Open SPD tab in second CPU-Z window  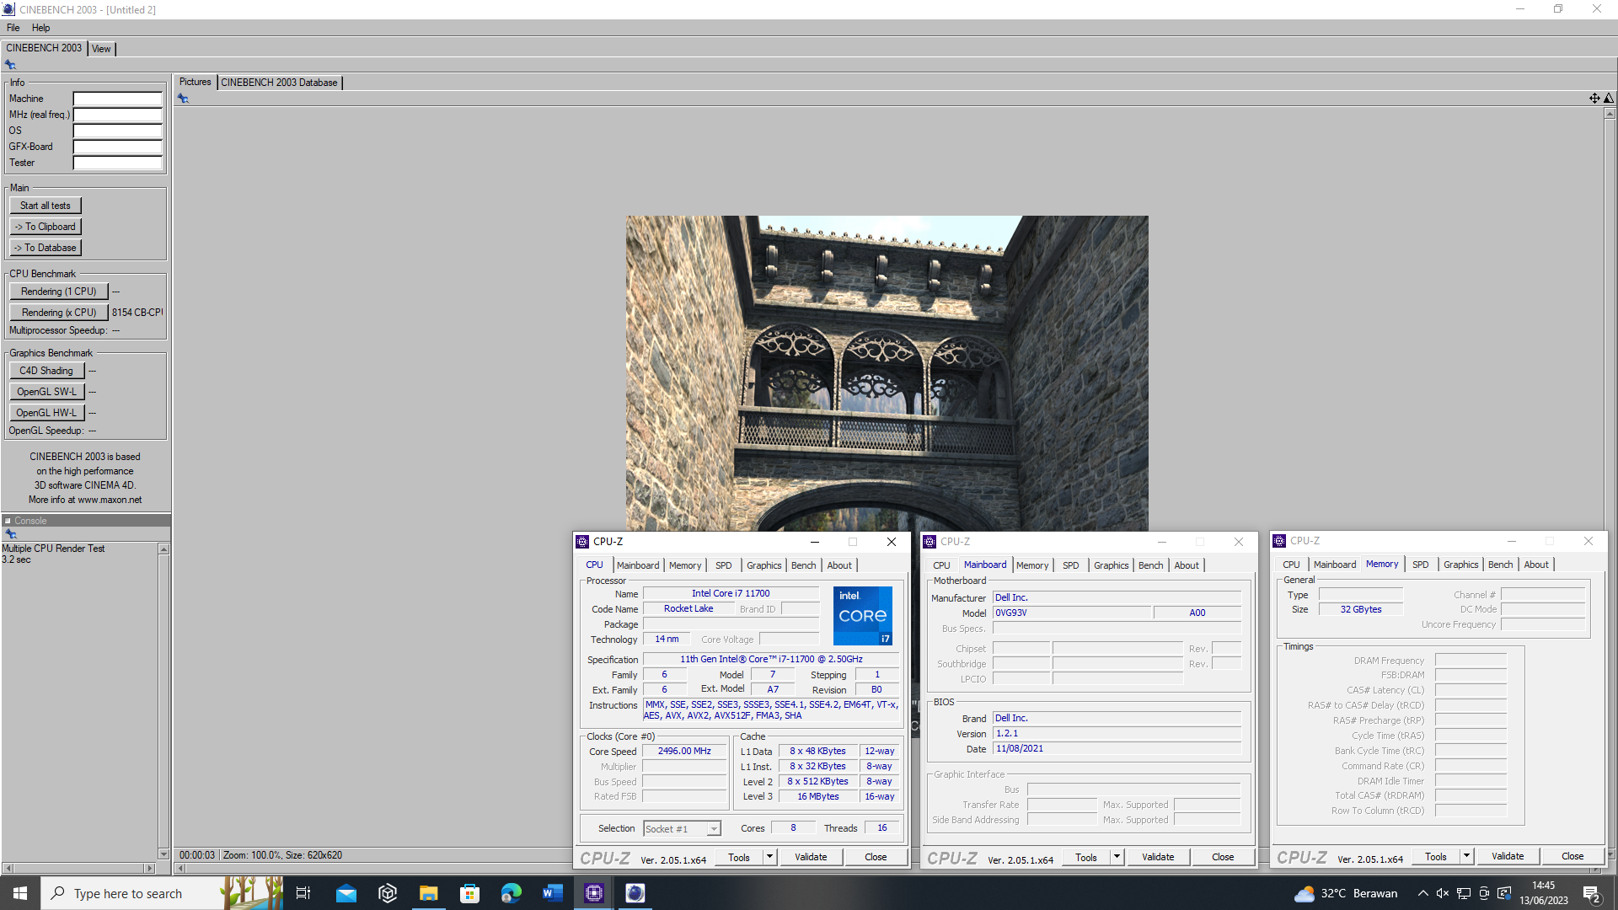tap(1070, 565)
